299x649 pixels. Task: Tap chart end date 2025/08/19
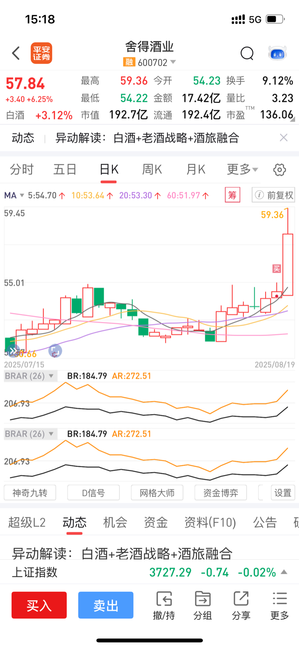275,365
